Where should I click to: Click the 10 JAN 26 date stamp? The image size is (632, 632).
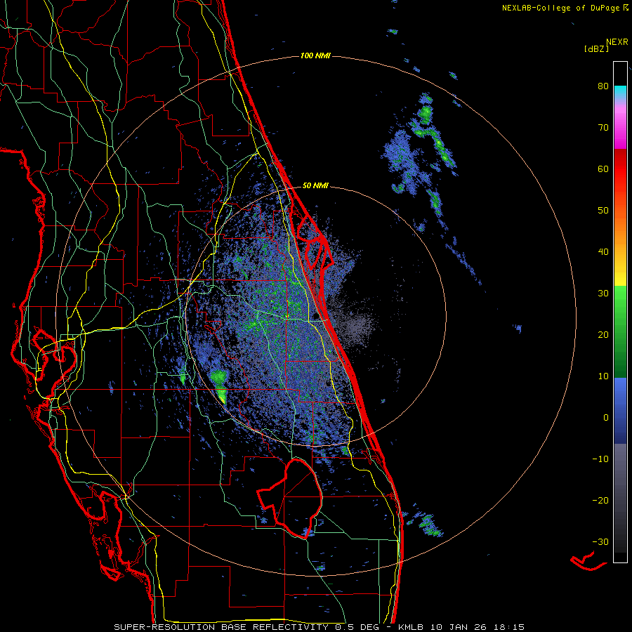coord(459,627)
